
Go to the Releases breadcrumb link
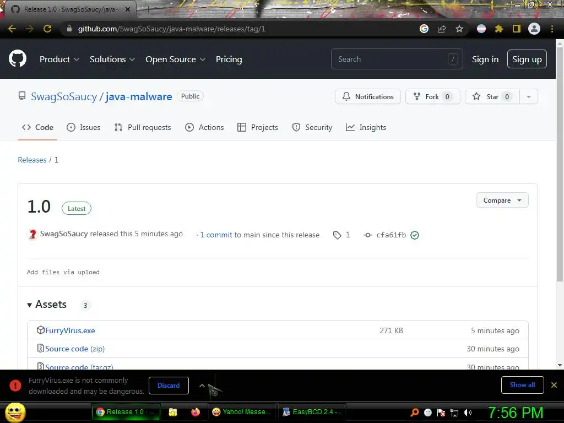[32, 160]
